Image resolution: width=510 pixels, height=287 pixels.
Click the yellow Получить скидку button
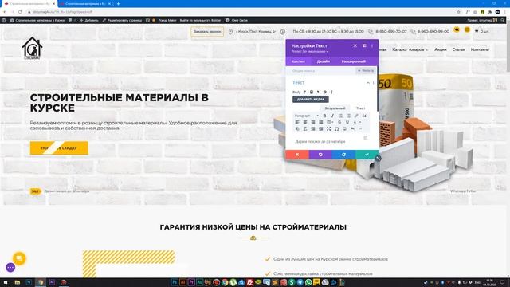pyautogui.click(x=59, y=148)
